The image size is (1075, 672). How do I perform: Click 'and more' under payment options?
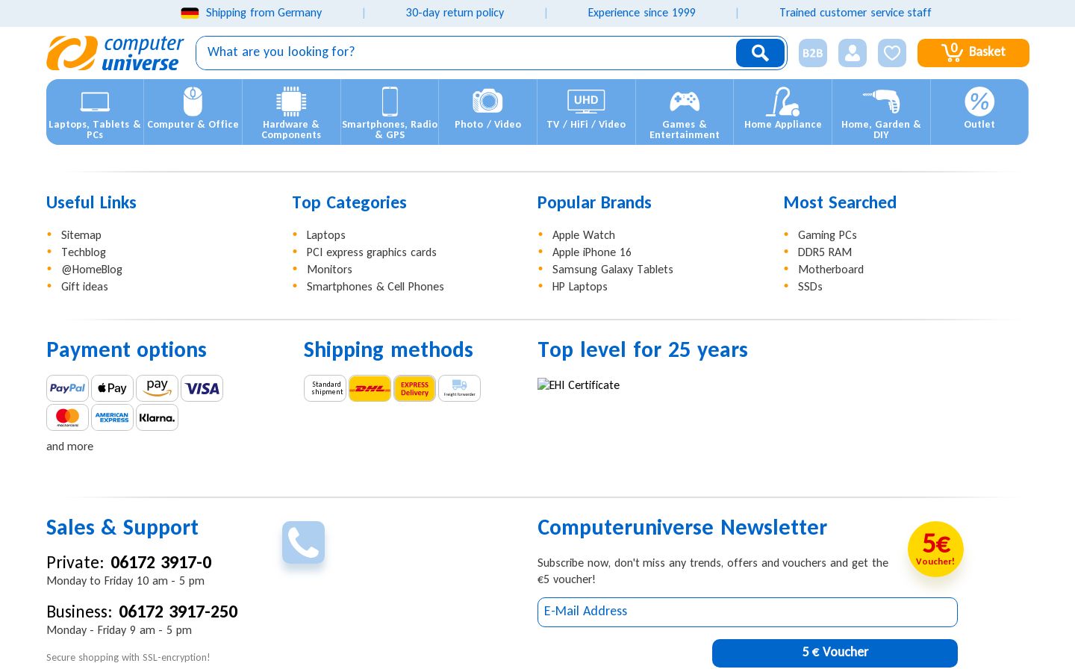point(70,447)
